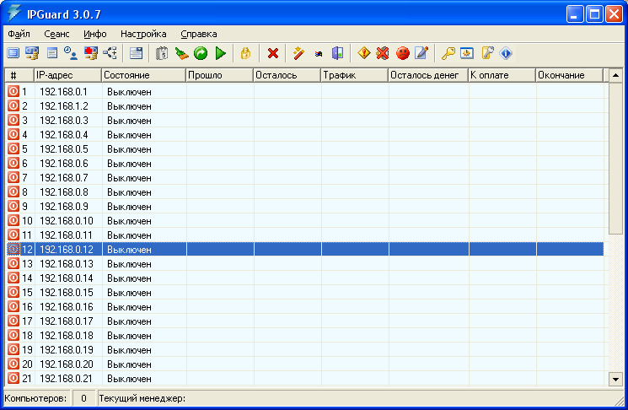628x410 pixels.
Task: Open the Сеанс menu
Action: 56,34
